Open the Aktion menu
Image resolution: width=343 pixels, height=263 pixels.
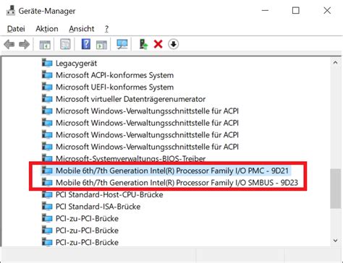click(x=47, y=29)
